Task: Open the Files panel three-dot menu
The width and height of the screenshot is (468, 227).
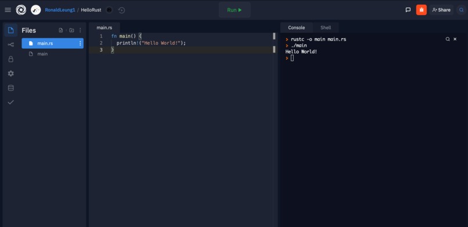Action: click(x=80, y=30)
